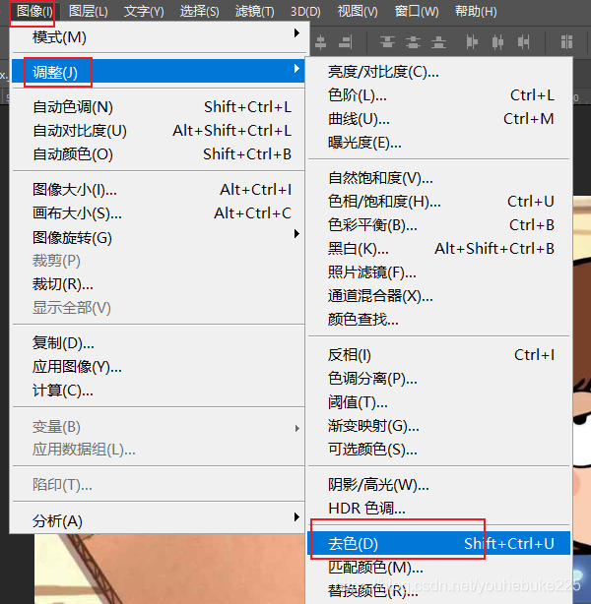Open the 自然饱和度(V)... adjustment
Screen dimensions: 591x604
[x=439, y=178]
